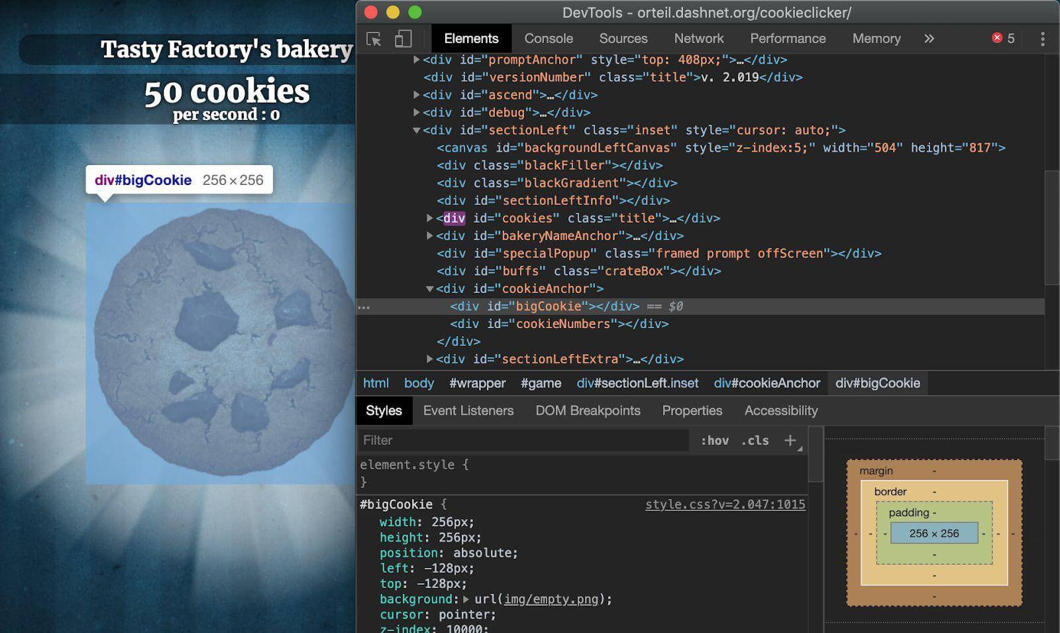Open the DOM Breakpoints subtab
The image size is (1060, 633).
pos(588,410)
